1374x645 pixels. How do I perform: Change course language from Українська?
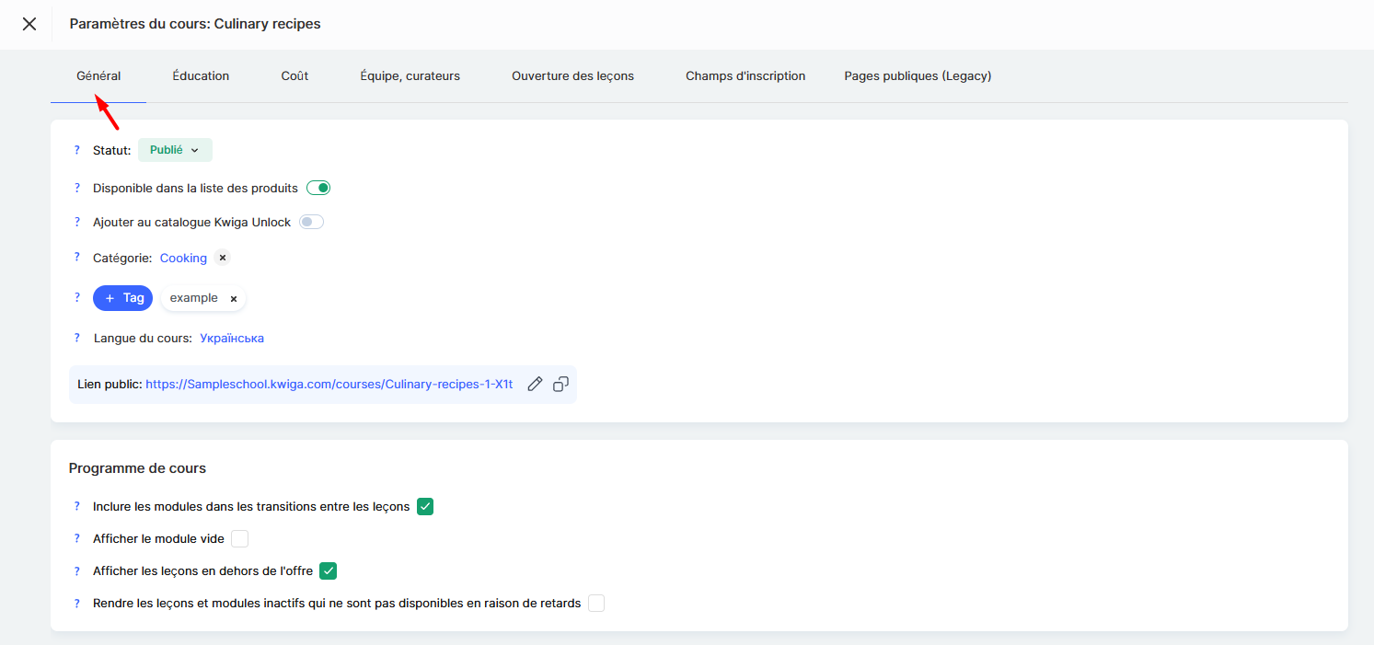(232, 339)
